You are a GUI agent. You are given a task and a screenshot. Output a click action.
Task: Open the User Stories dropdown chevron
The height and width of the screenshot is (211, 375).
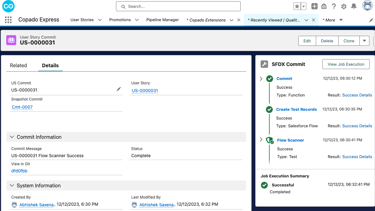point(100,20)
